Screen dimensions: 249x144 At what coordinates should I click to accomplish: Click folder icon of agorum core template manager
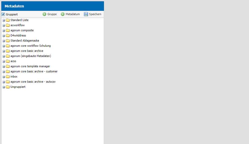[8, 66]
